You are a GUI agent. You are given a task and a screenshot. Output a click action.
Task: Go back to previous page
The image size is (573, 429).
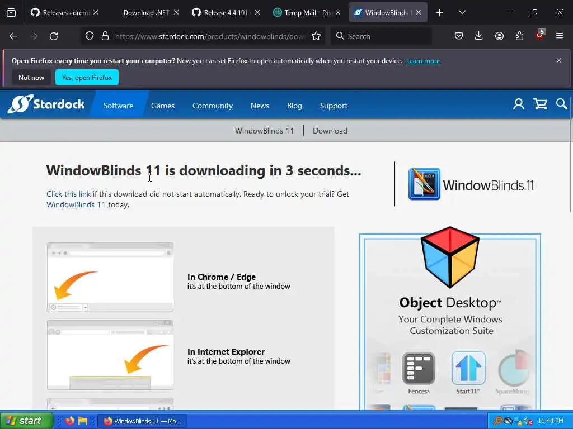[x=13, y=36]
